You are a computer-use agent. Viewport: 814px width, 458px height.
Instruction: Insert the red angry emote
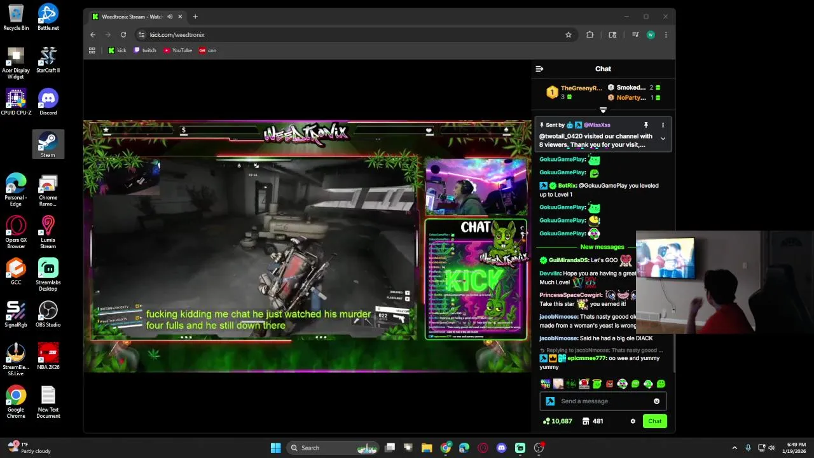pos(610,384)
